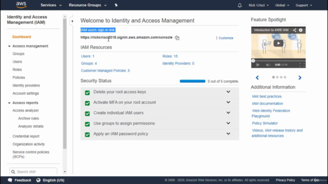This screenshot has height=184, width=328.
Task: Open Policy Simulator link
Action: [265, 123]
